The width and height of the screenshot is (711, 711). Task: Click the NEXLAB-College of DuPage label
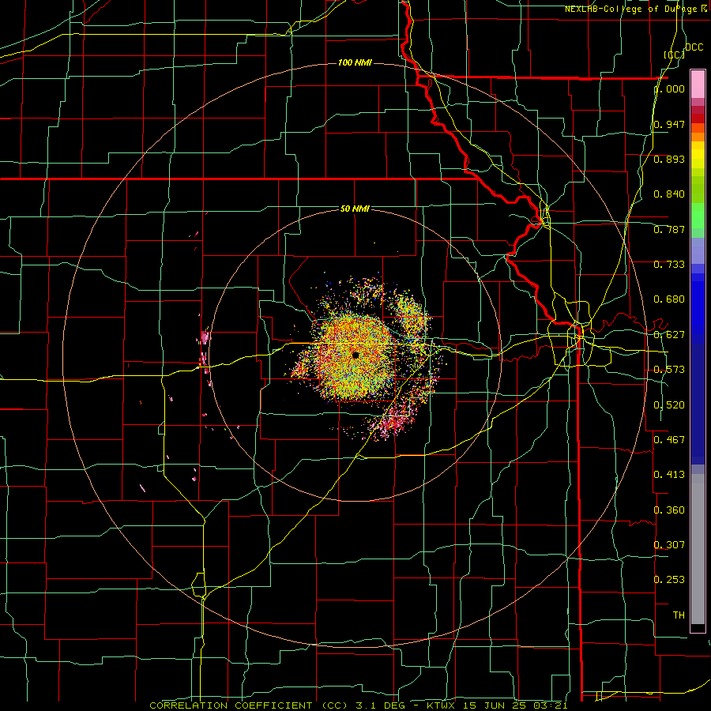click(632, 9)
